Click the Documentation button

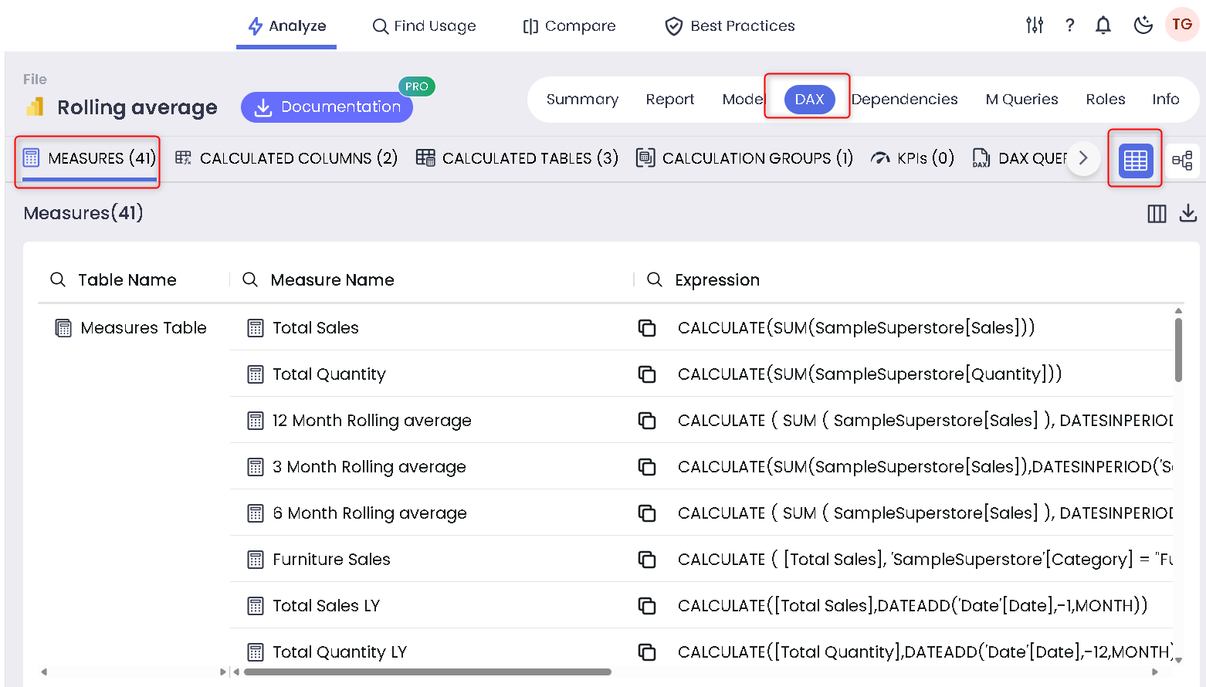click(327, 107)
